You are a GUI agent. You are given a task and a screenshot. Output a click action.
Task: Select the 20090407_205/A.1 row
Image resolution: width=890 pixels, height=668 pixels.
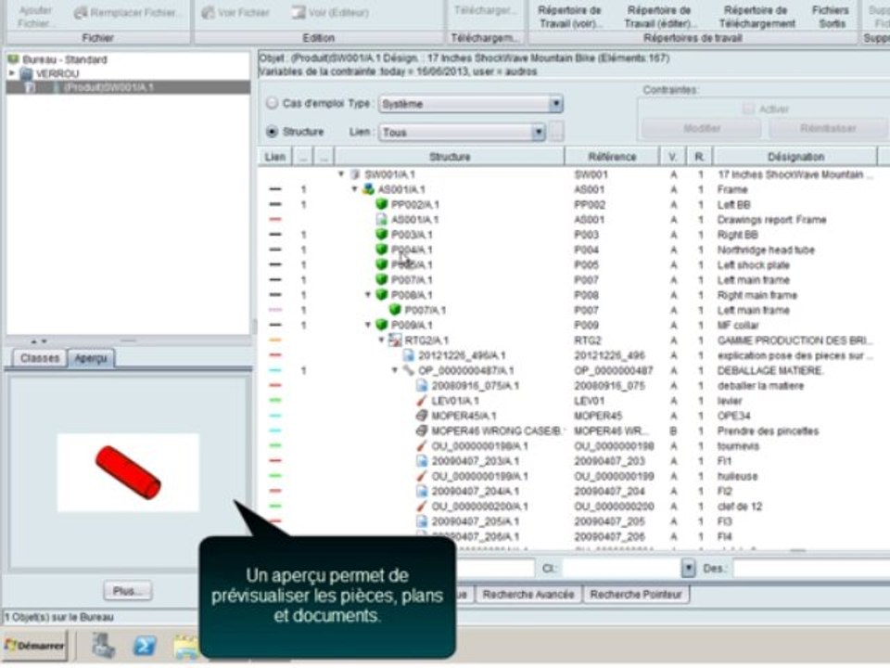click(x=573, y=521)
